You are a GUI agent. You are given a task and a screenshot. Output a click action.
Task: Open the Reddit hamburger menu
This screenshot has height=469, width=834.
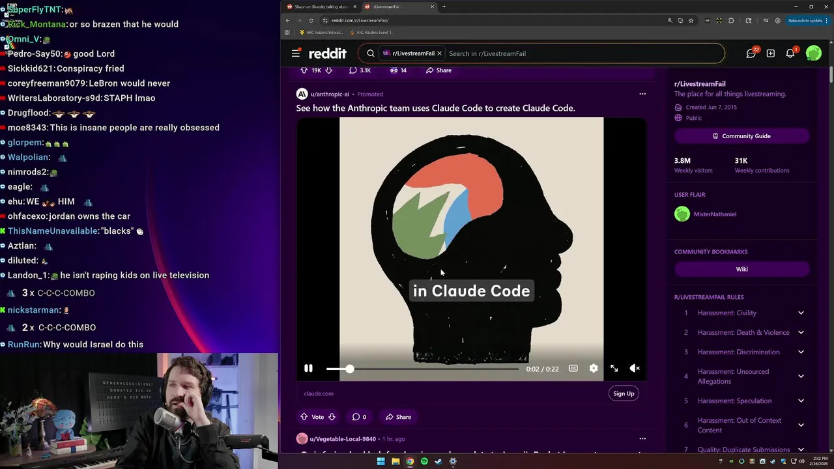(x=296, y=53)
